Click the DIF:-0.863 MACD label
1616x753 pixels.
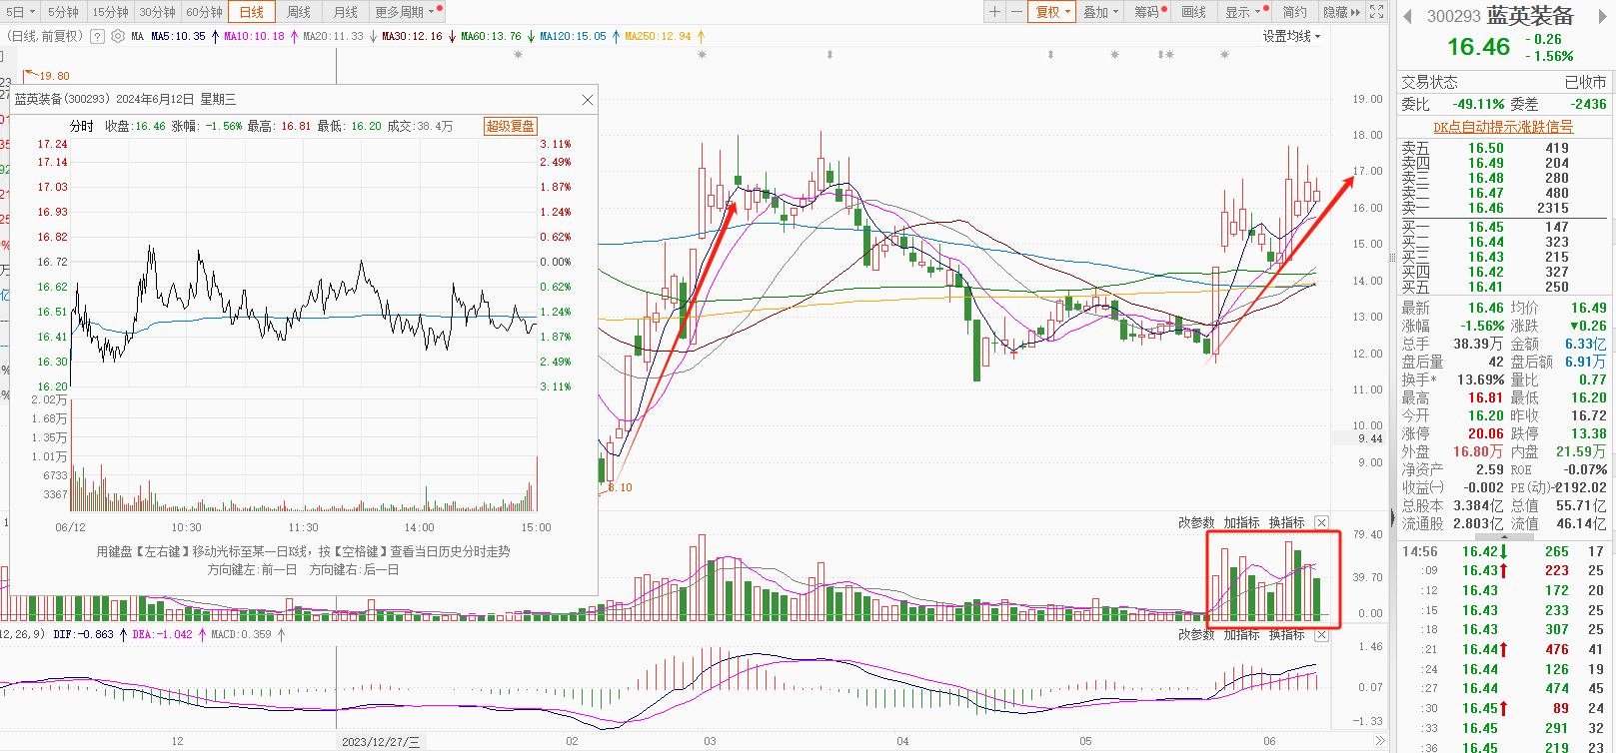click(x=84, y=634)
